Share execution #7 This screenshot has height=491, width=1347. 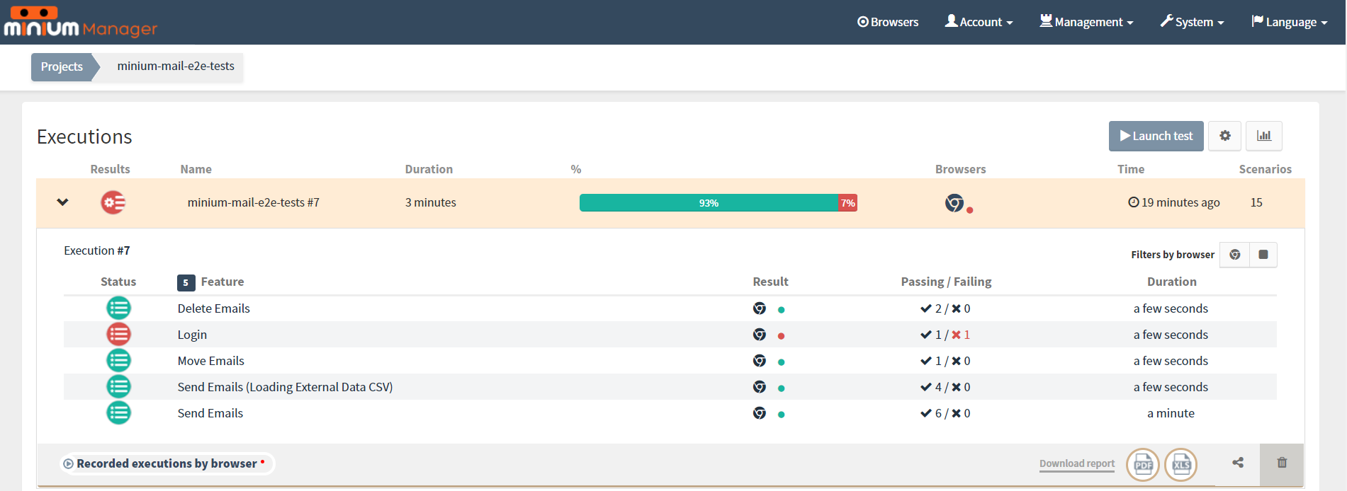pos(1238,463)
